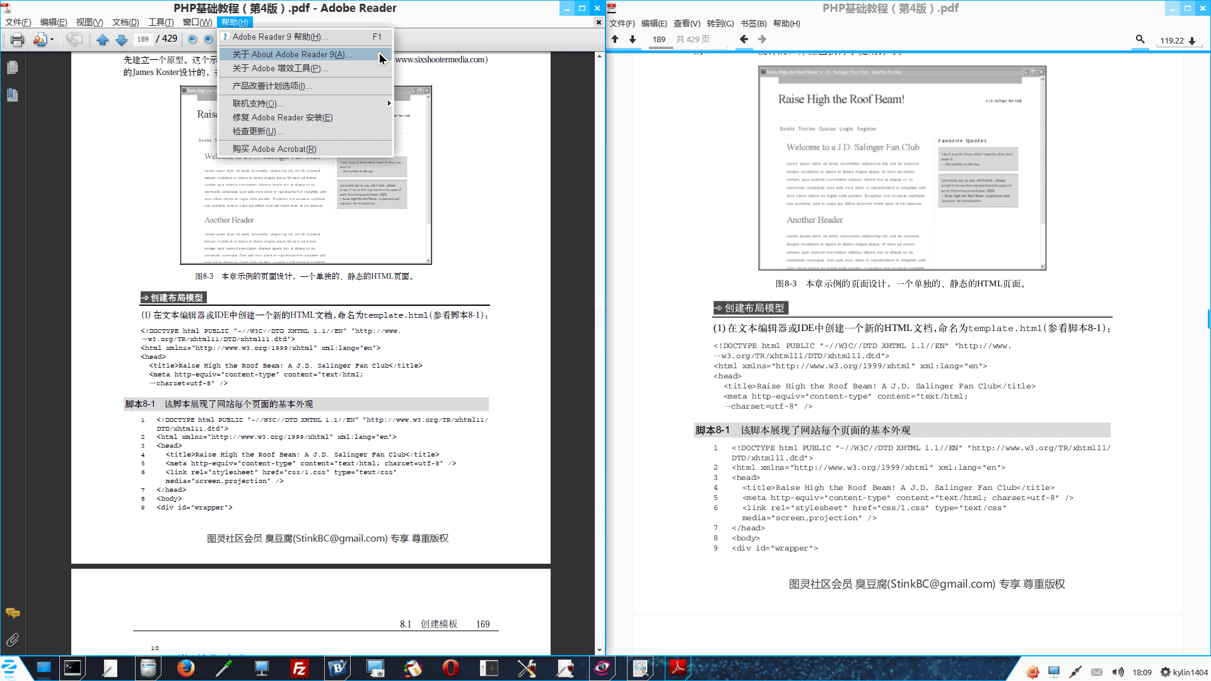This screenshot has height=681, width=1211.
Task: Select '购买 Adobe Acrobat(R)' menu entry
Action: click(306, 149)
